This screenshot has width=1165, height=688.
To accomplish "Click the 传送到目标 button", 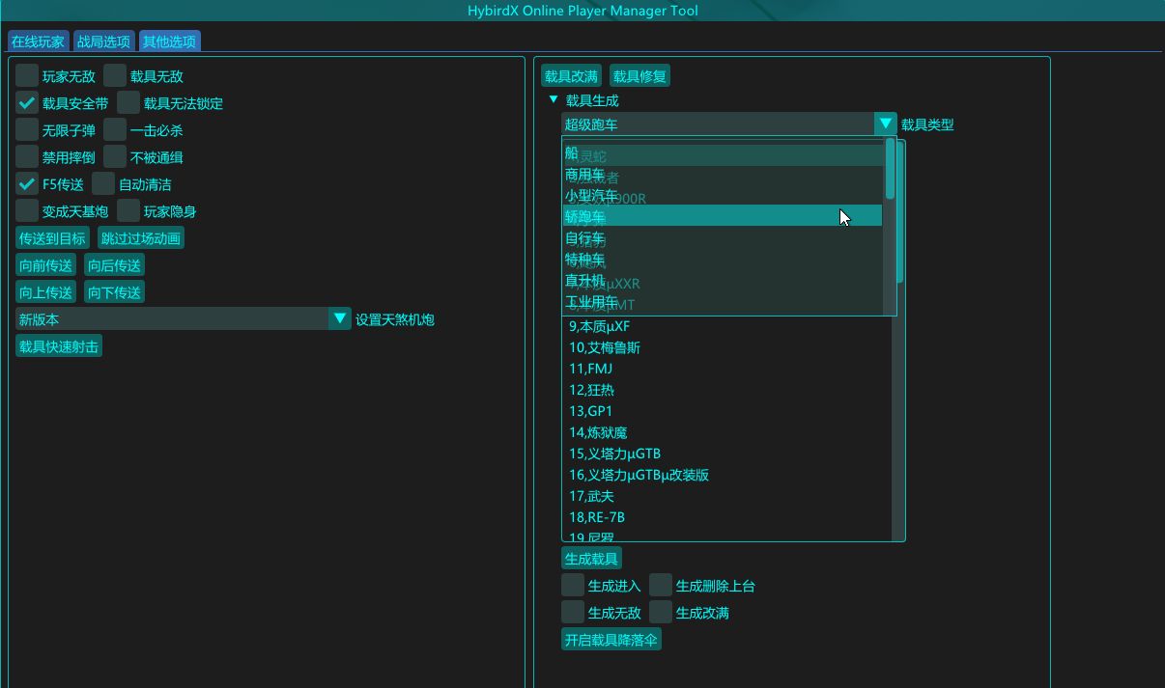I will coord(52,238).
